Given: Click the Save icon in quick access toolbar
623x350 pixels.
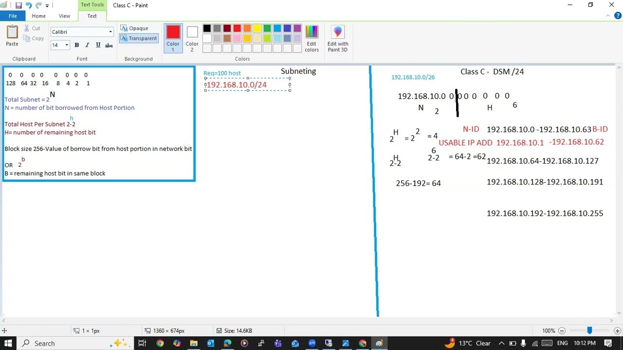Looking at the screenshot, I should [x=18, y=5].
